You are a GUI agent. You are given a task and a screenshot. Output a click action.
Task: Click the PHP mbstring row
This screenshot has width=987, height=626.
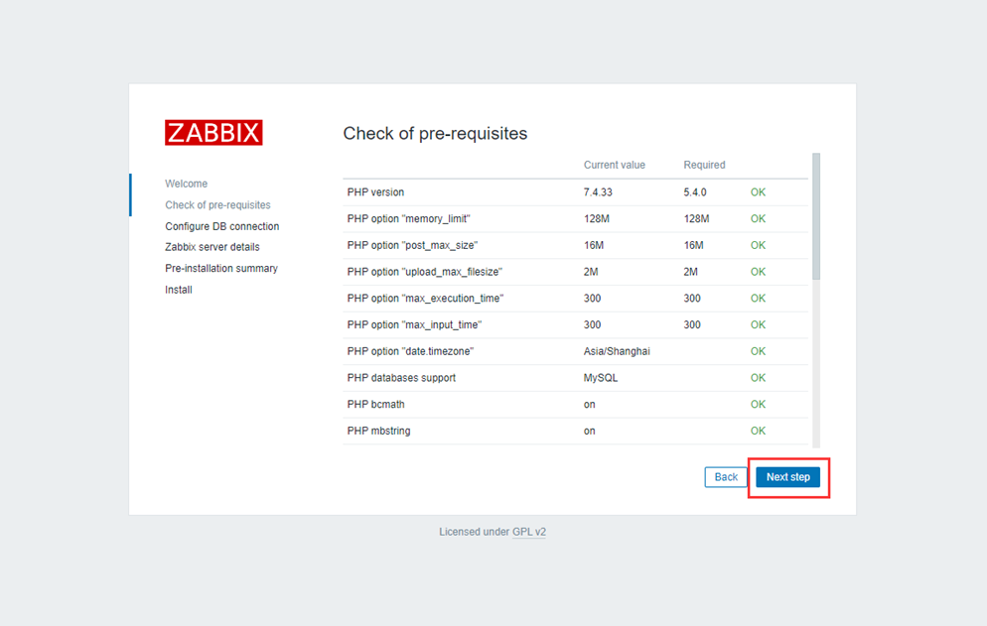click(575, 431)
